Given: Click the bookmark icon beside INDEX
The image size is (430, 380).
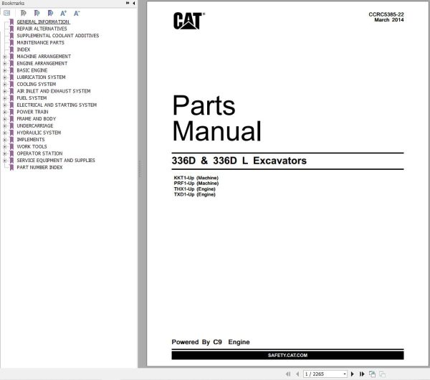Looking at the screenshot, I should [x=11, y=49].
